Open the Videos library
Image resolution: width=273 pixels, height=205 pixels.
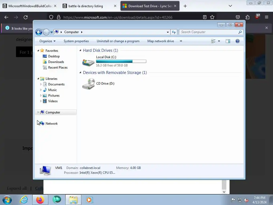click(x=53, y=101)
